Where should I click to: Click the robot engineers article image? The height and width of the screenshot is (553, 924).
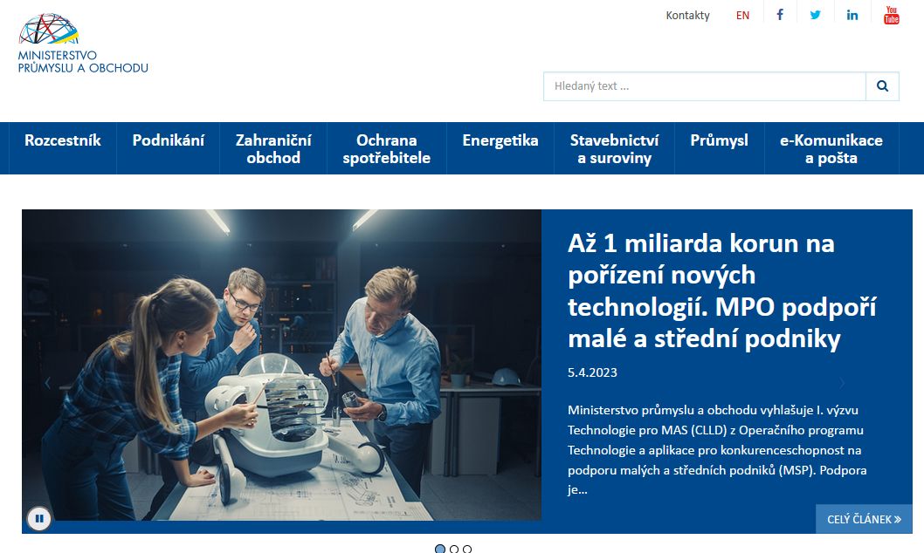[282, 365]
